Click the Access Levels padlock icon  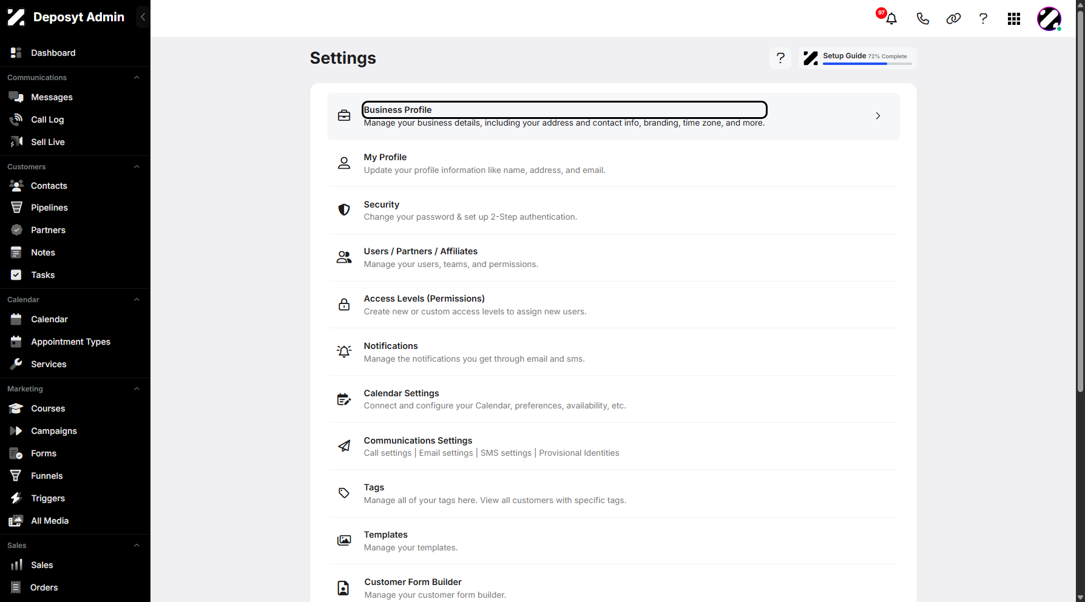point(344,305)
